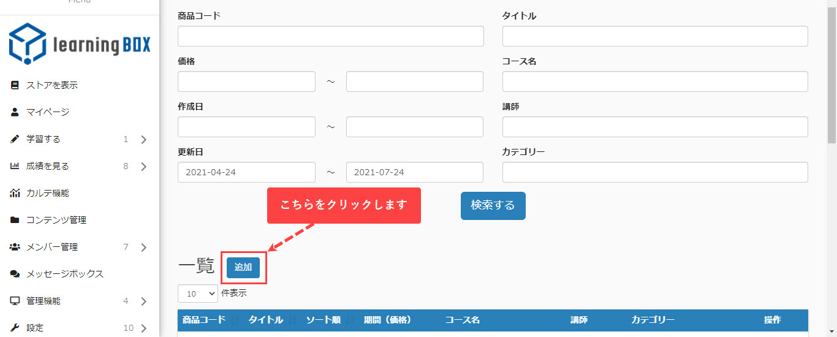Click the speech bubble icon beside メッセージボックス
The height and width of the screenshot is (337, 837).
point(15,274)
